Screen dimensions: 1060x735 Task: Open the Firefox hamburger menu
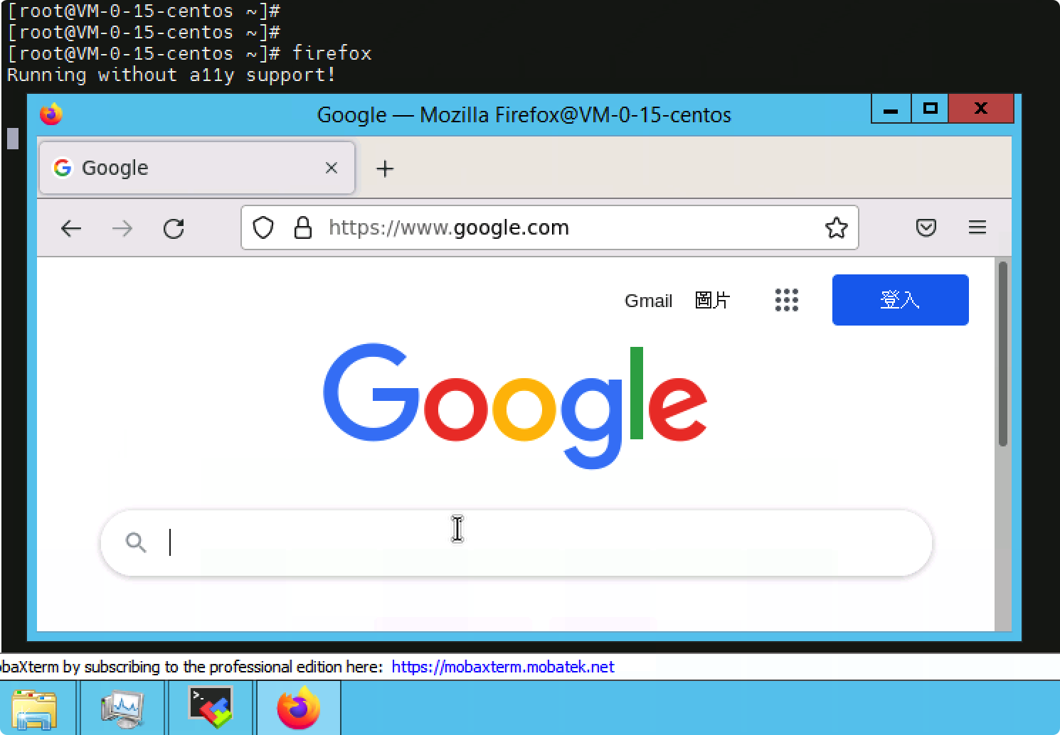[977, 227]
